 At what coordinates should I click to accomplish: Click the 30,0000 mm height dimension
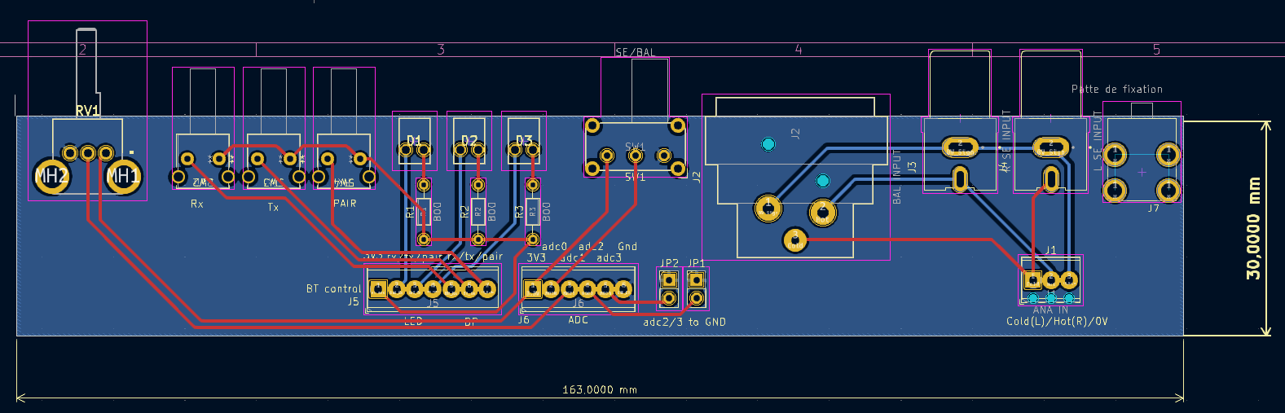pos(1253,228)
